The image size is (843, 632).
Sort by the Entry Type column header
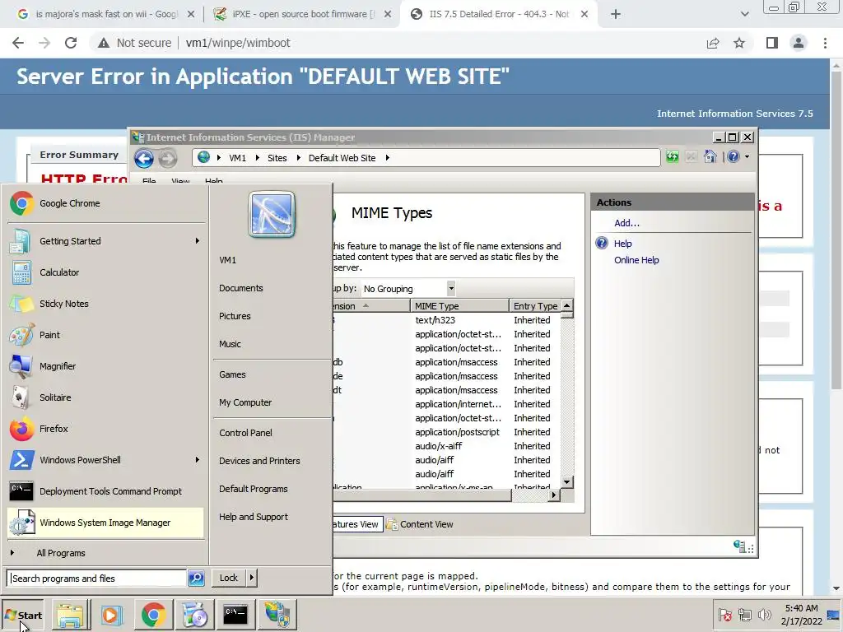(x=534, y=306)
